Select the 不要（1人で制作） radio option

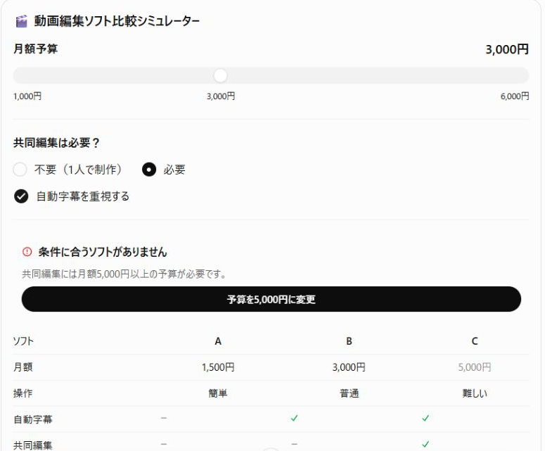(20, 170)
